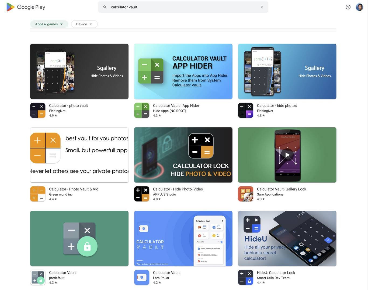Click the Sure Applications developer name
This screenshot has width=368, height=290.
(270, 194)
